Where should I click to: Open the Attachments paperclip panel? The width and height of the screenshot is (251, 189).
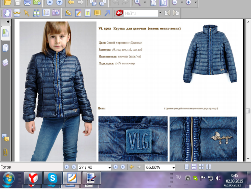pos(6,152)
